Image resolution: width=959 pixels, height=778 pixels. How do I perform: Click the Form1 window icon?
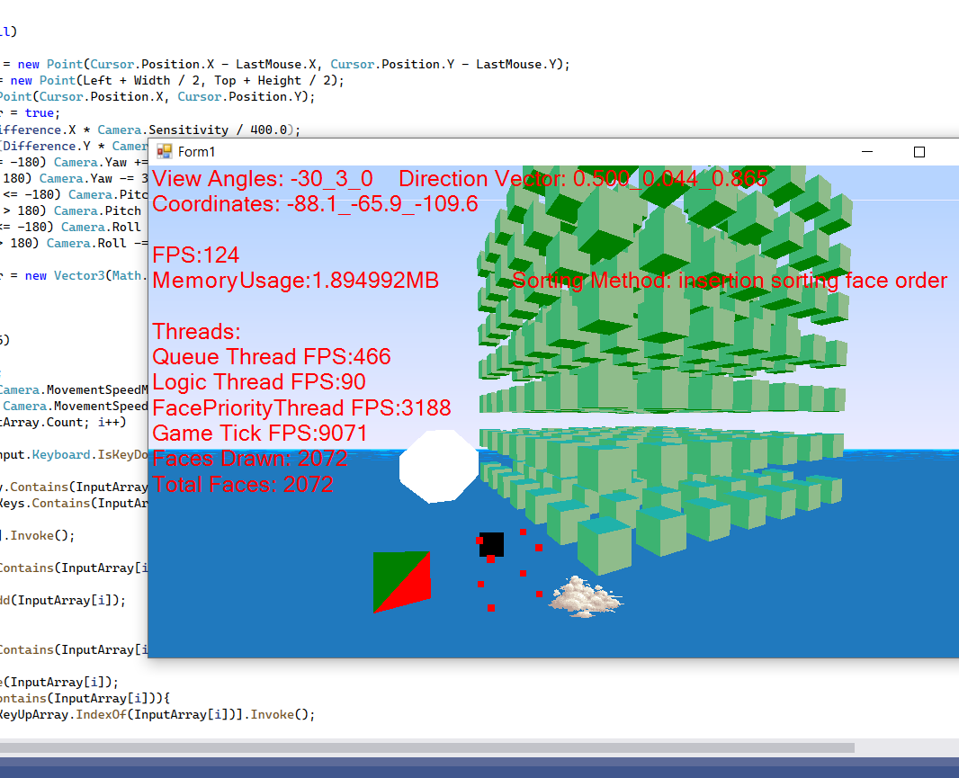coord(164,152)
